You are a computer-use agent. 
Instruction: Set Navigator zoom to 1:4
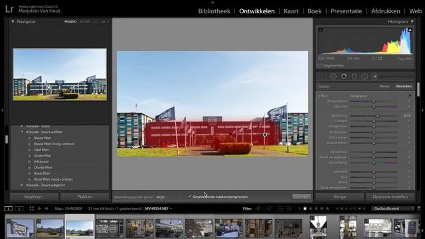coord(103,22)
